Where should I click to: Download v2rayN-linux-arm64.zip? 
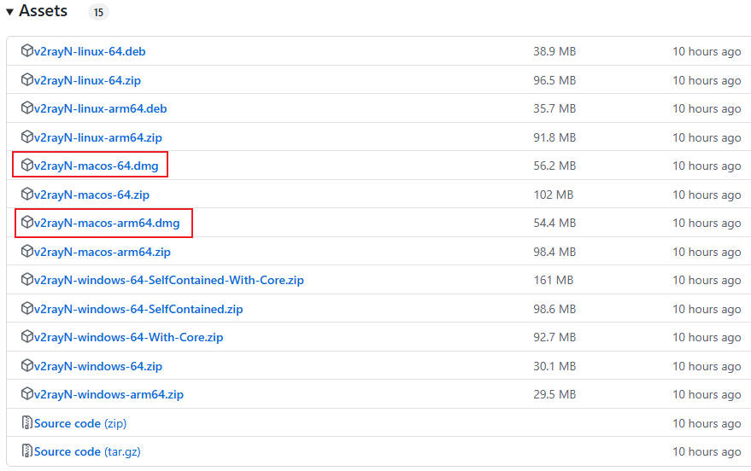click(x=97, y=137)
